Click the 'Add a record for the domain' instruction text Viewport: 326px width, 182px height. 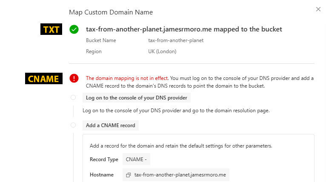coord(181,146)
